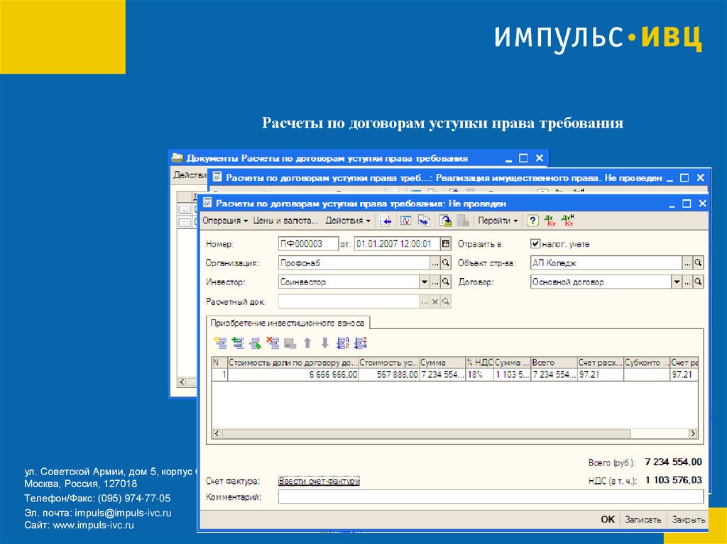Image resolution: width=727 pixels, height=544 pixels.
Task: Click ellipsis select button for Договор
Action: click(x=687, y=282)
